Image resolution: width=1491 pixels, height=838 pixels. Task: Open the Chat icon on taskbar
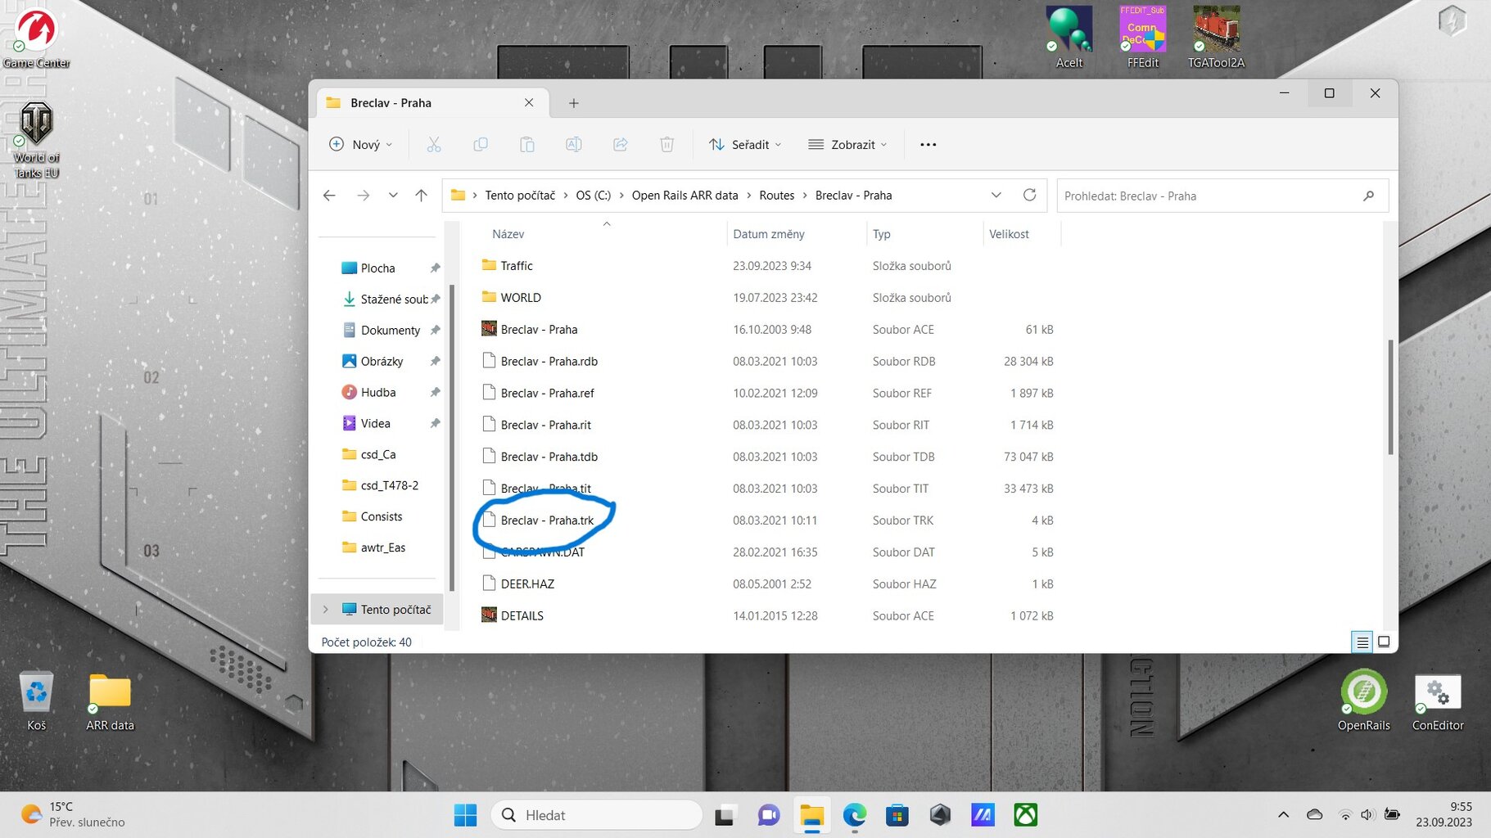[768, 815]
